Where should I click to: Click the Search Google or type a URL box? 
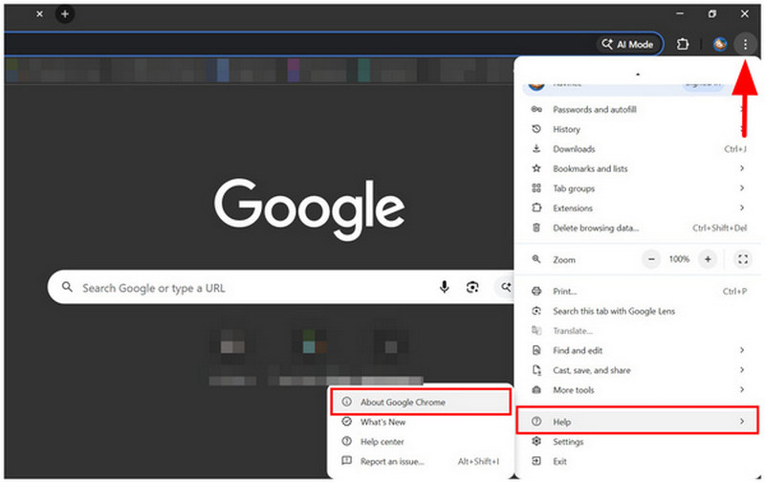(280, 287)
